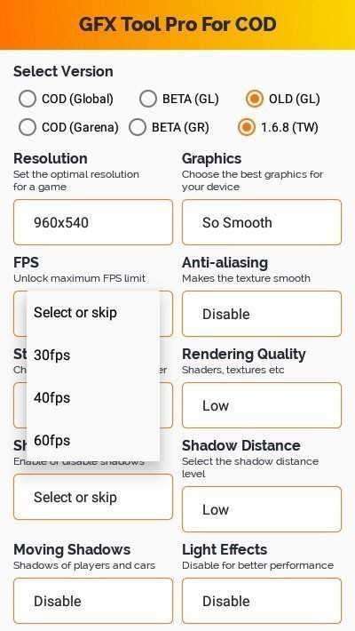355x631 pixels.
Task: Select the OLD (GL) radio button
Action: (x=255, y=99)
